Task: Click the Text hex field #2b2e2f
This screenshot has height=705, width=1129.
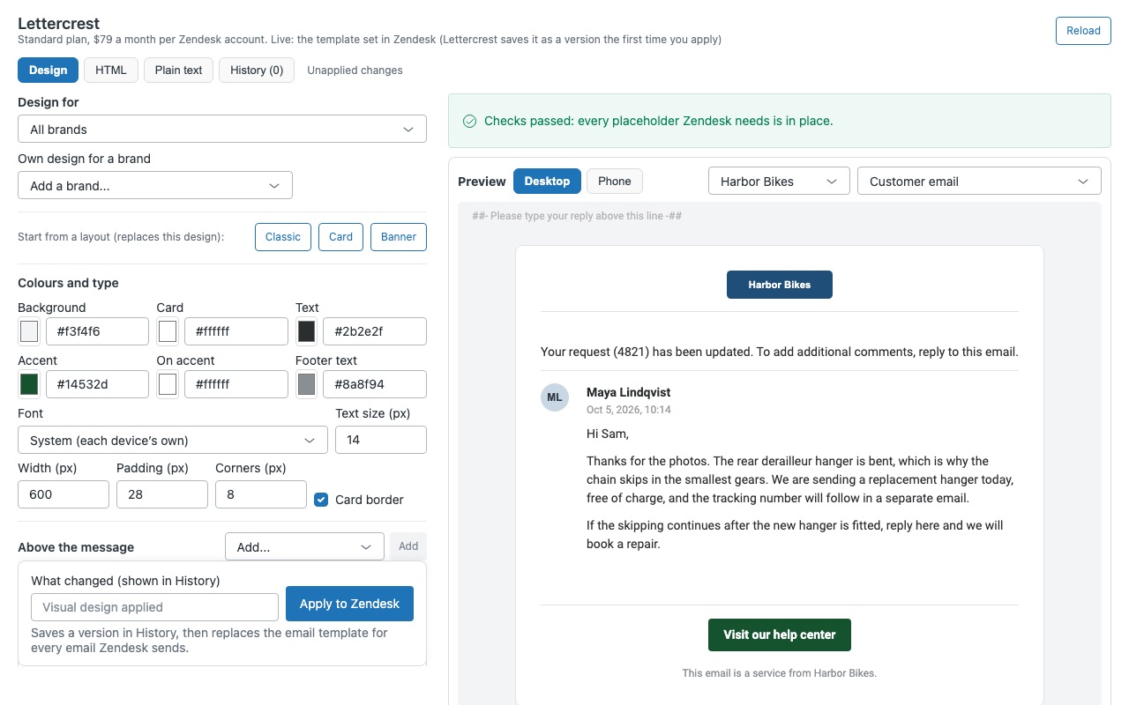Action: click(x=375, y=331)
